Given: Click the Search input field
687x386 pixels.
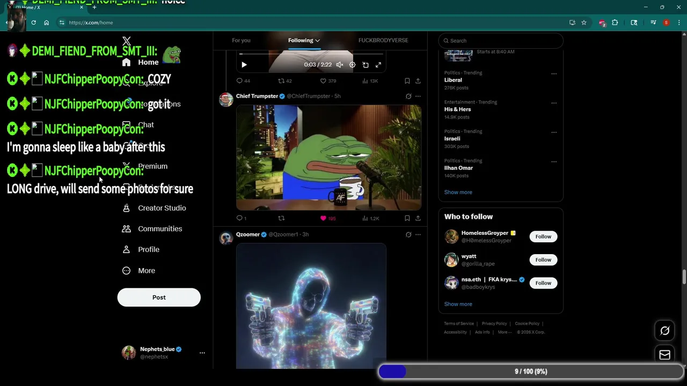Looking at the screenshot, I should click(x=501, y=41).
